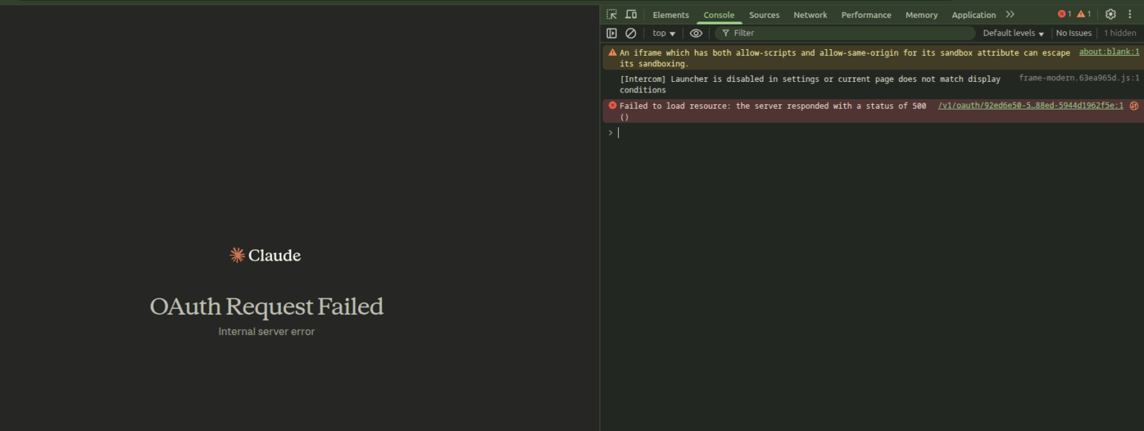1144x431 pixels.
Task: Click the No Issues button
Action: (x=1073, y=33)
